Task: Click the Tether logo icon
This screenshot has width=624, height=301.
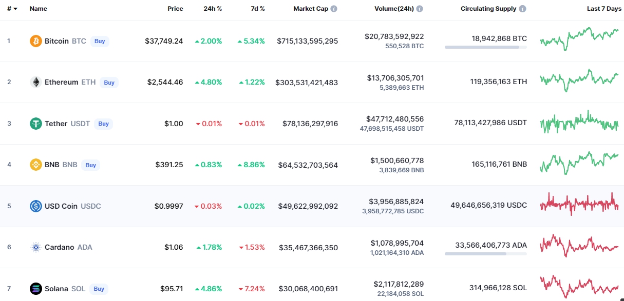Action: point(36,124)
